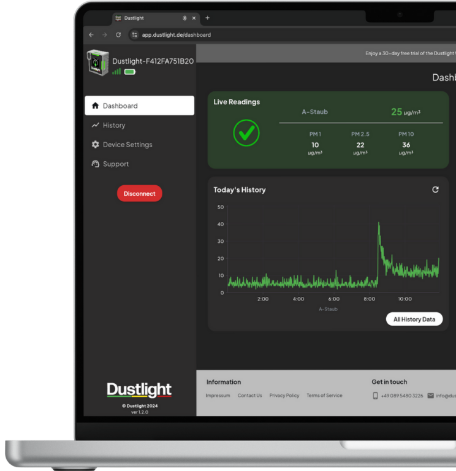Click the device signal strength icon
The image size is (456, 471).
point(116,72)
